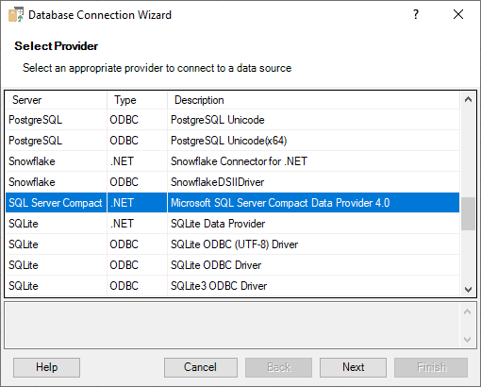
Task: Click the Database Connection Wizard title icon
Action: (16, 15)
